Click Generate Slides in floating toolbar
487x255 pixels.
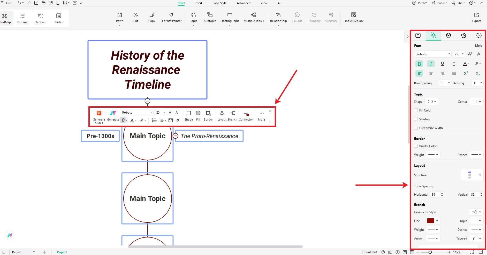99,117
